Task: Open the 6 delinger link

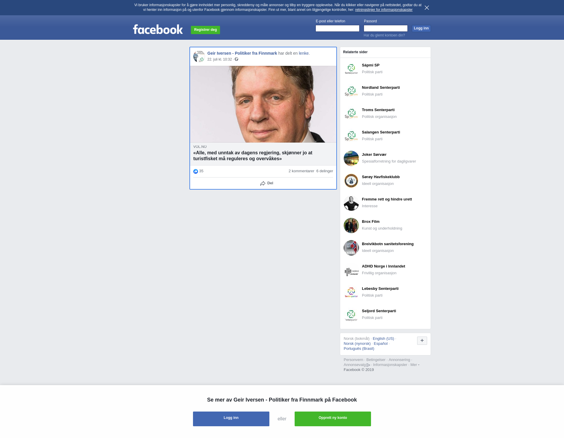Action: (325, 171)
